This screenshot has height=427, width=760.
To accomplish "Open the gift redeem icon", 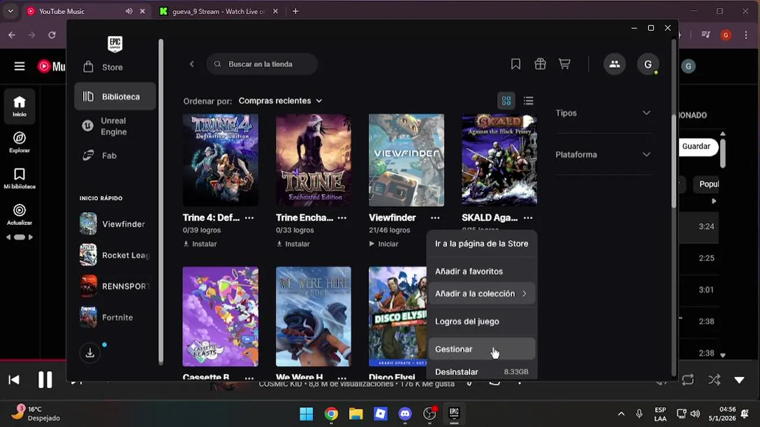I will coord(540,64).
